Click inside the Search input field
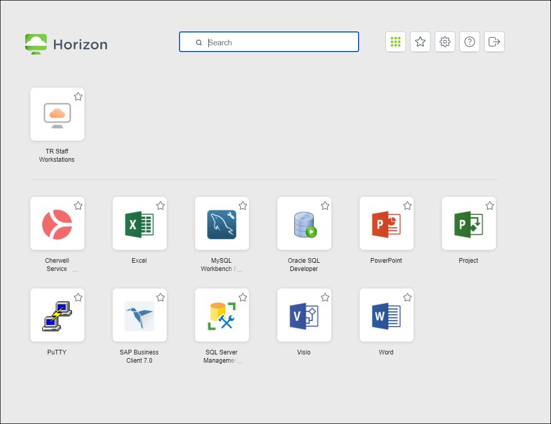This screenshot has height=424, width=551. pos(269,42)
